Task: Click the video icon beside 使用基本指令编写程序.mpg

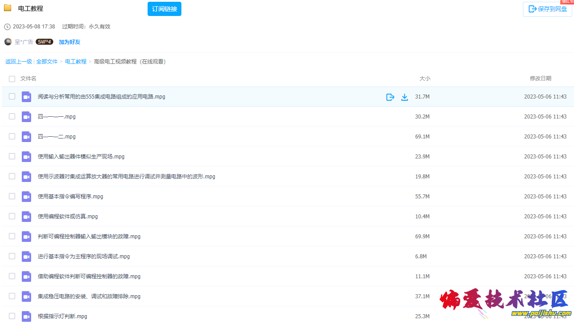Action: click(x=26, y=196)
